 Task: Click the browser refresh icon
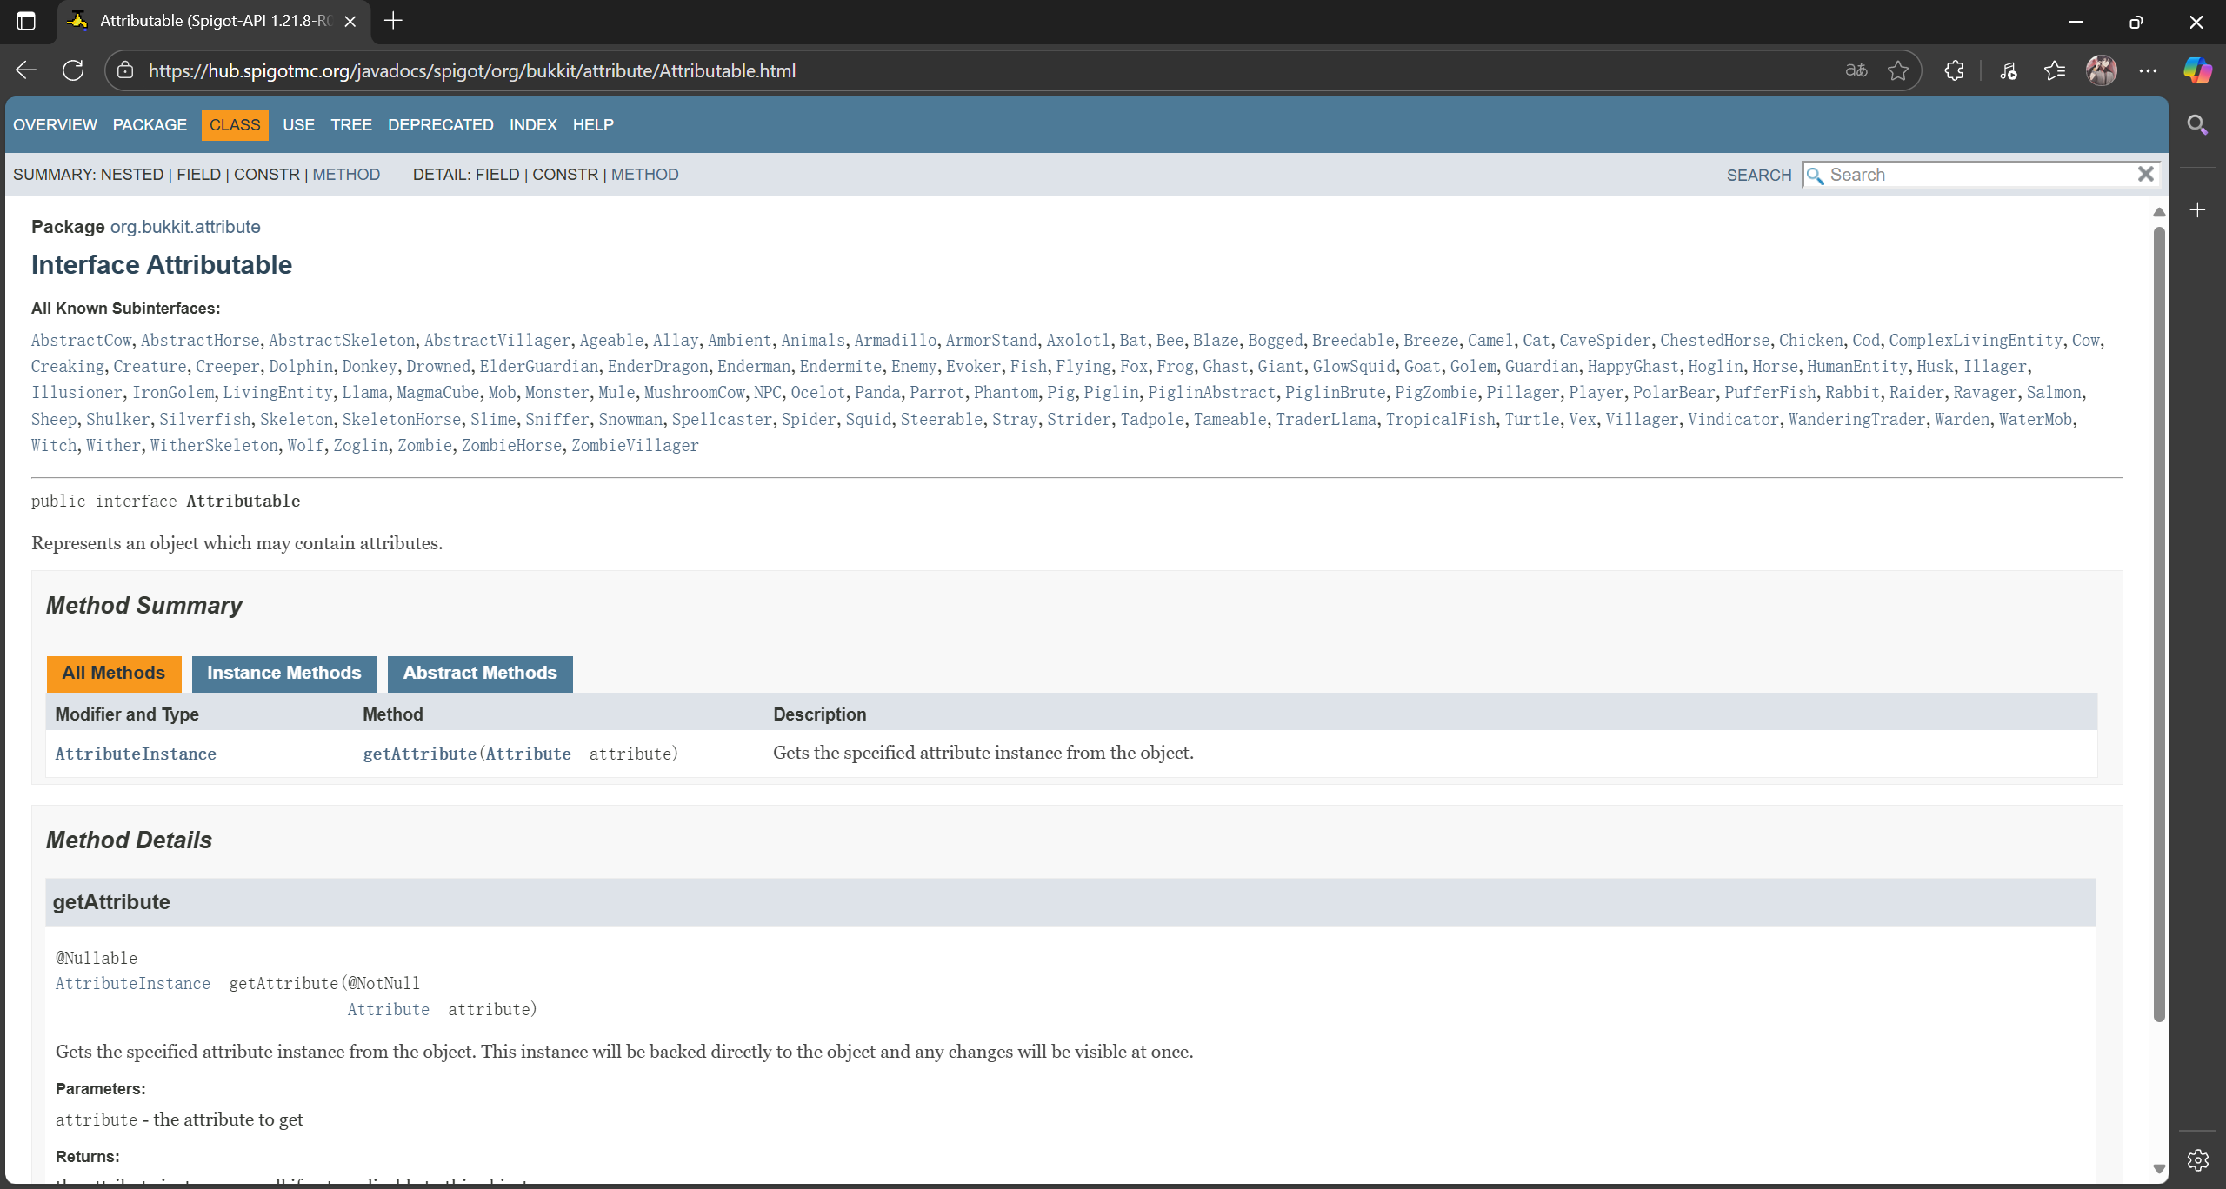pos(73,70)
